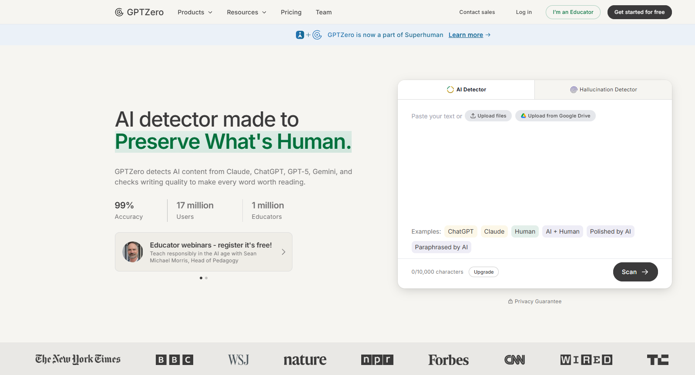The width and height of the screenshot is (695, 375).
Task: Click the Forbes logo
Action: (449, 360)
